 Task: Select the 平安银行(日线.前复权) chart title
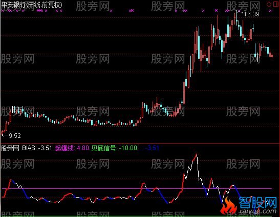(32, 5)
